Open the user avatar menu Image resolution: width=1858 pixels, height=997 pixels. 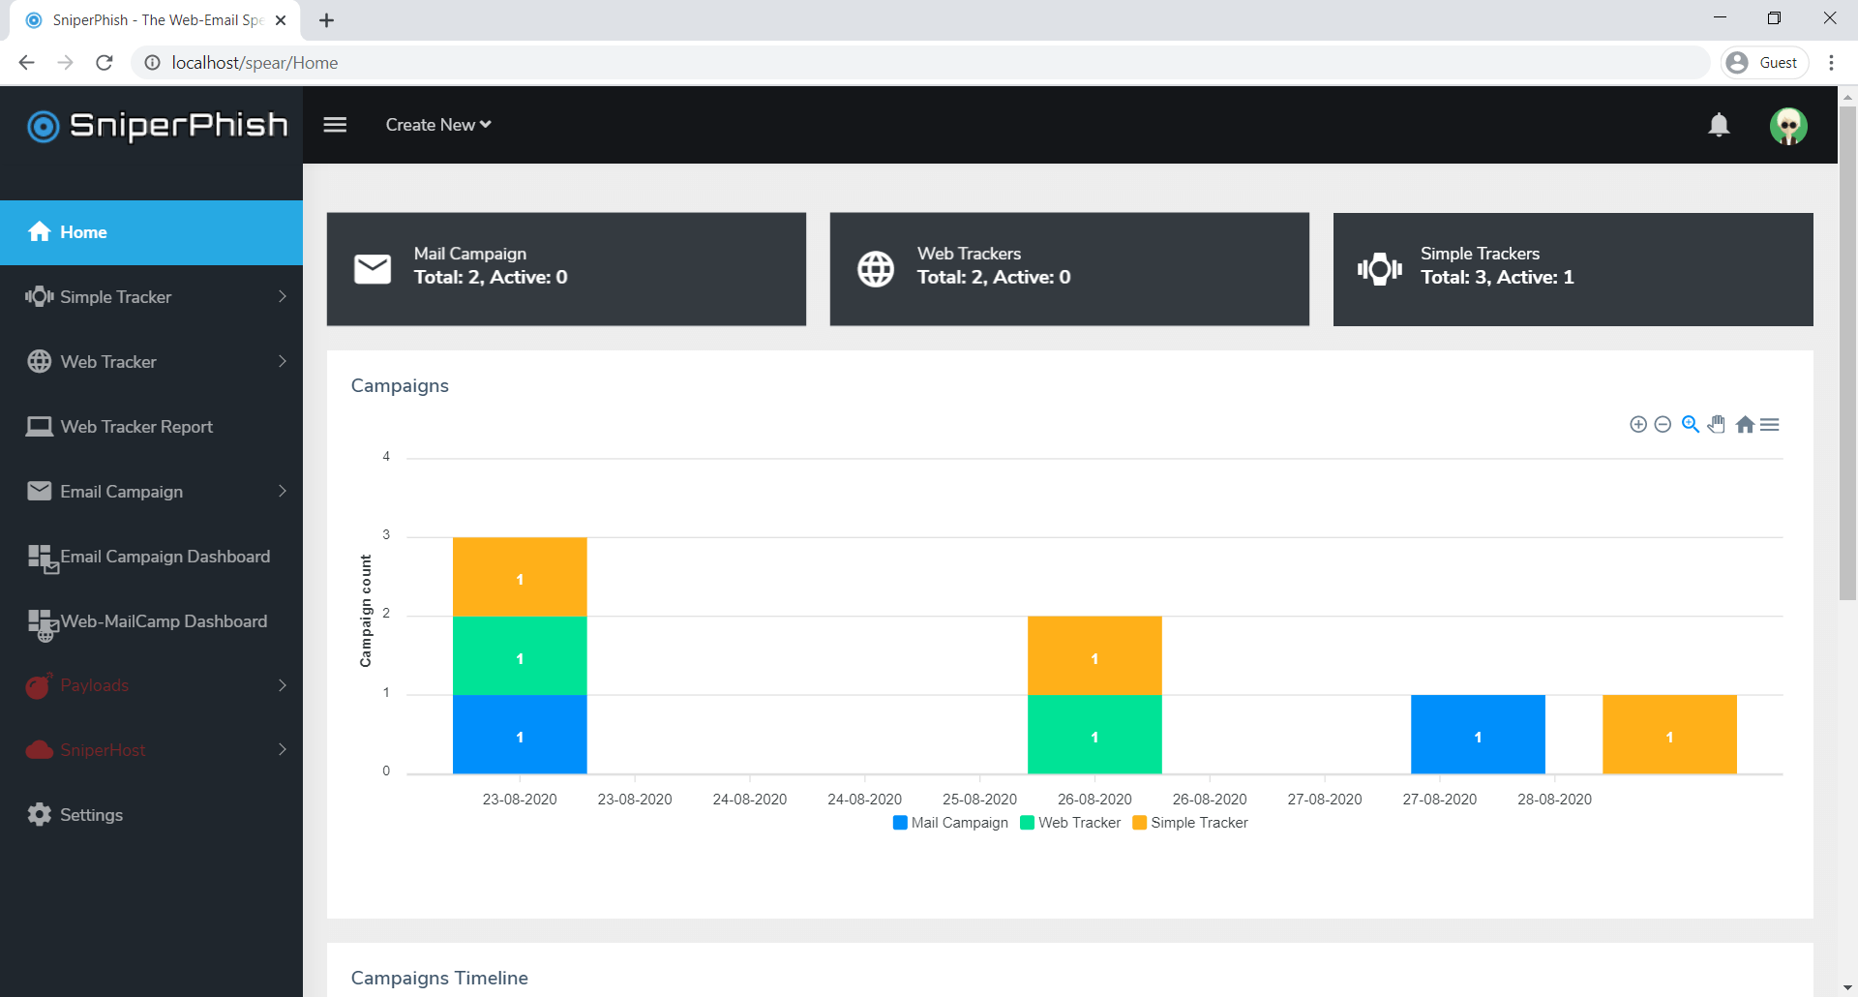[1788, 126]
